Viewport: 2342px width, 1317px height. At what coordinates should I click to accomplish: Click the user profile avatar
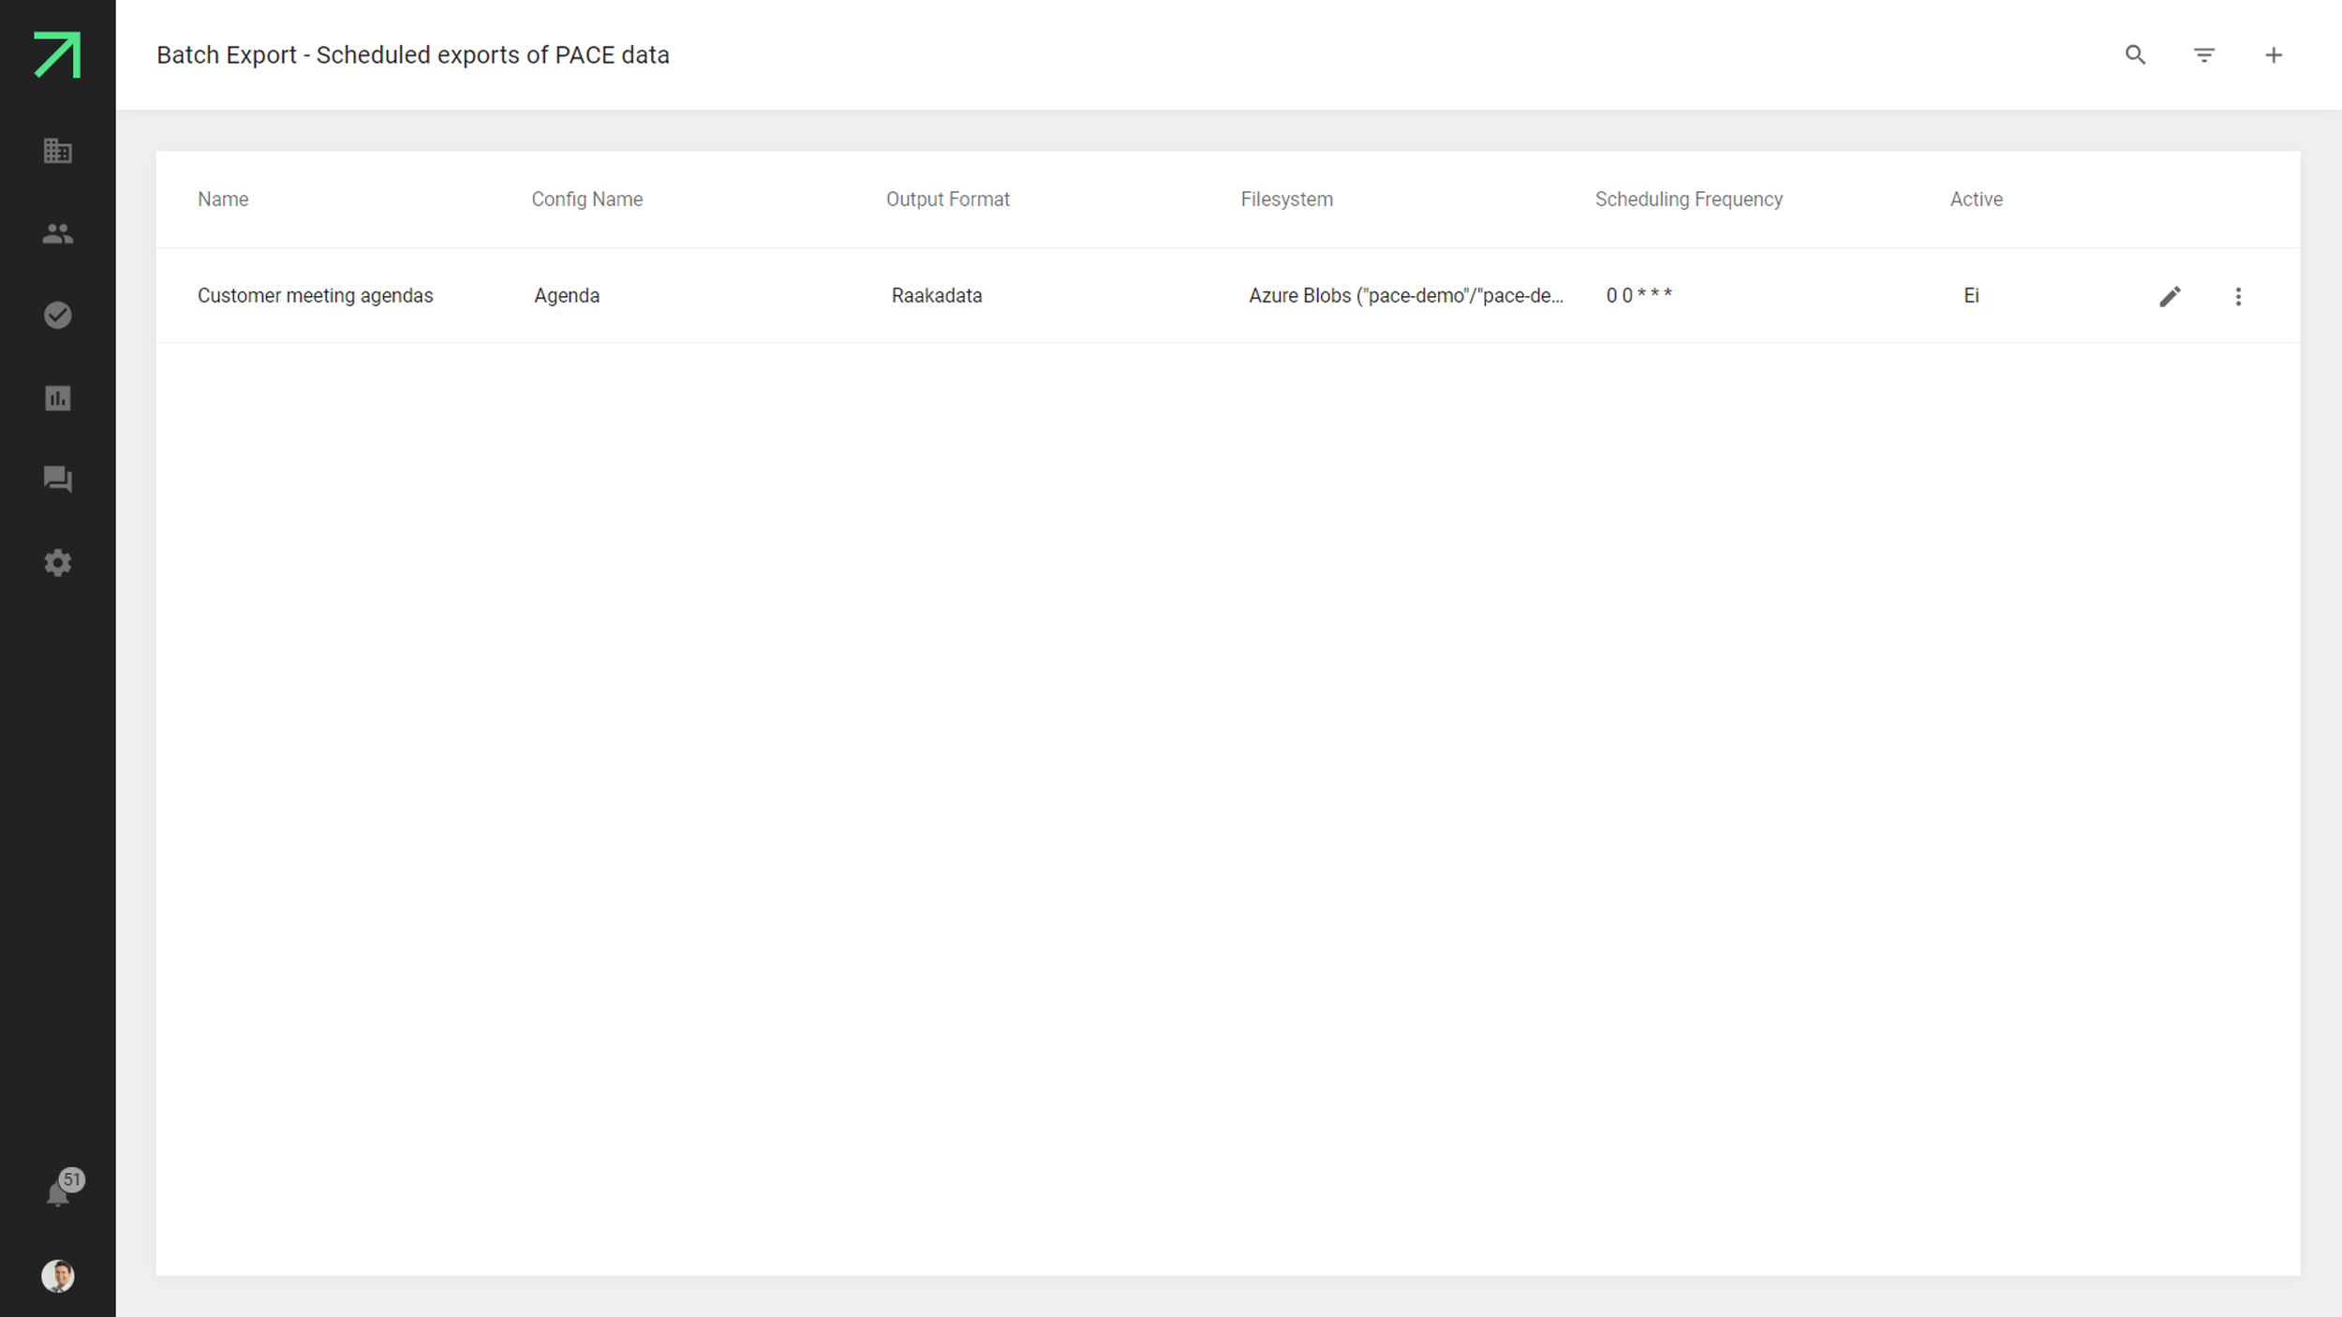[57, 1276]
